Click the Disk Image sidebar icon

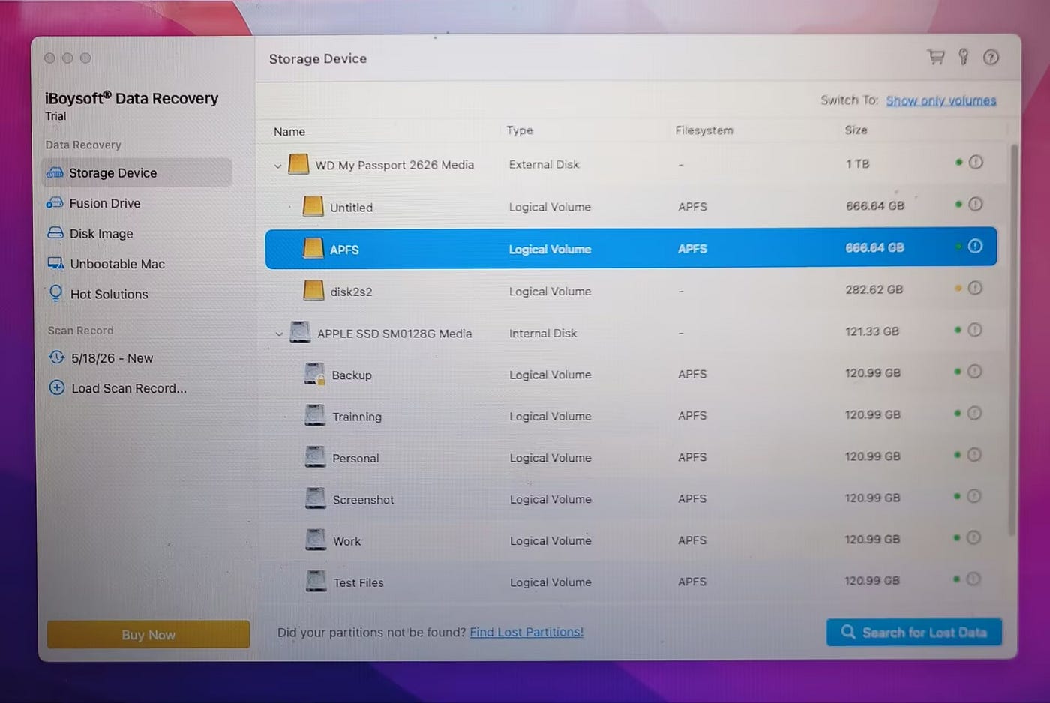point(55,233)
